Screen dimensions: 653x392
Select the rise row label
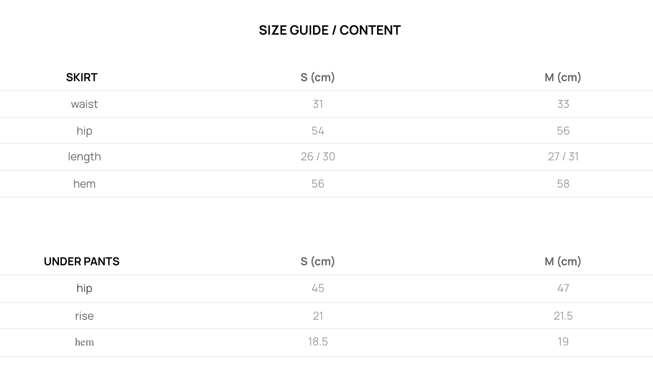[84, 316]
